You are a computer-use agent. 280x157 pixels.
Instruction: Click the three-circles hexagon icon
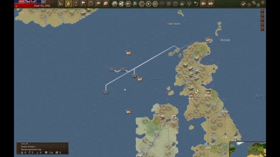coord(122,4)
